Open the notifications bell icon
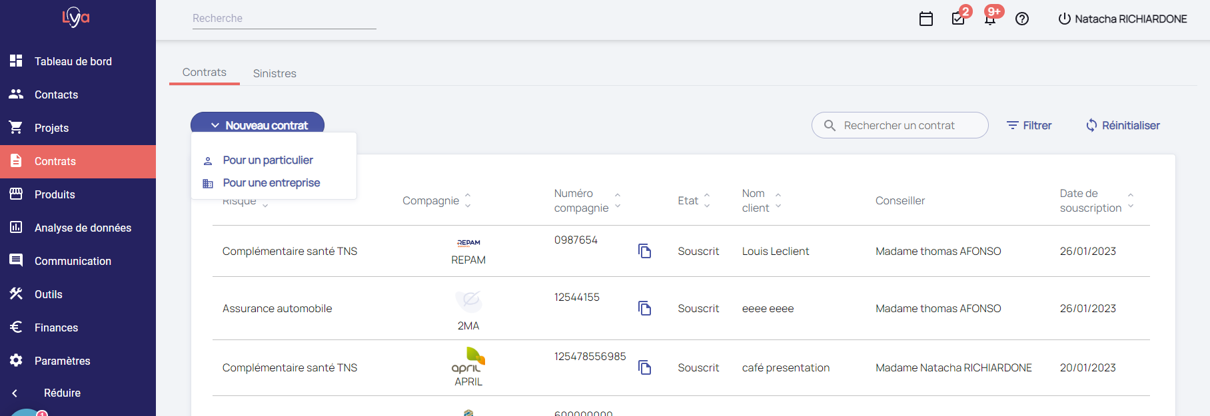Screen dimensions: 1210x416 pos(990,19)
